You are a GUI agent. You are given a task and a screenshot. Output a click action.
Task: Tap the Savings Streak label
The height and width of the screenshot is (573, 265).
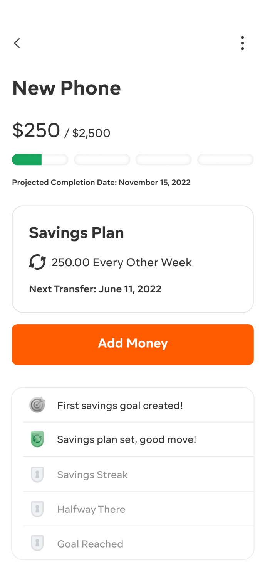click(92, 475)
